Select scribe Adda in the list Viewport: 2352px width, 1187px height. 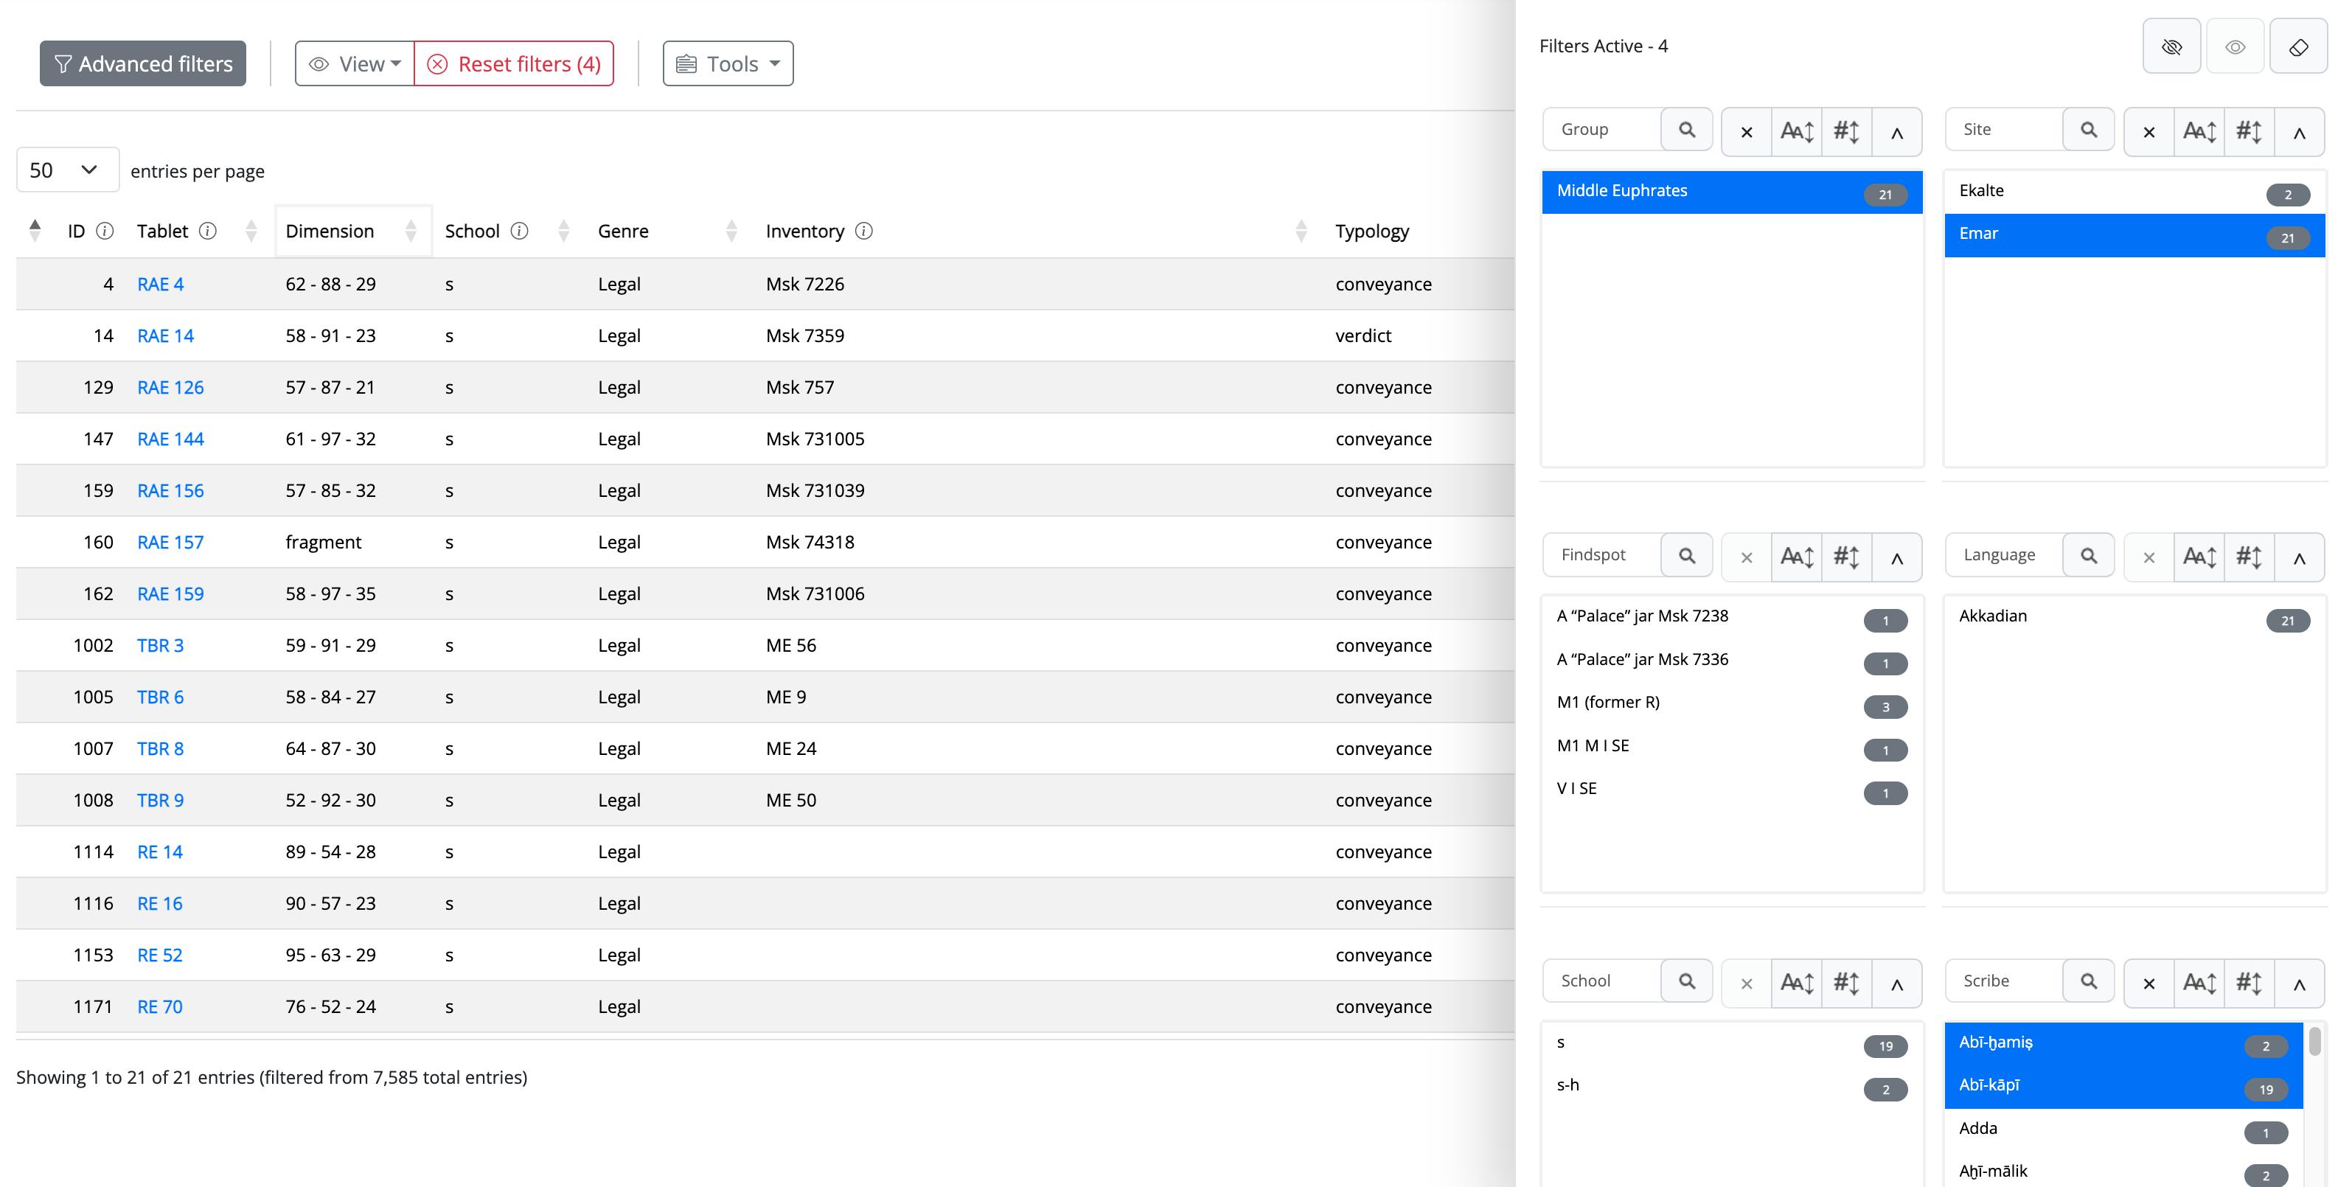2123,1129
